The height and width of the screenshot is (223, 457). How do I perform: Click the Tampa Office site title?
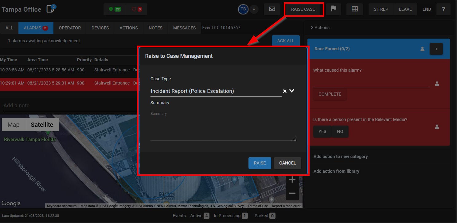point(21,9)
